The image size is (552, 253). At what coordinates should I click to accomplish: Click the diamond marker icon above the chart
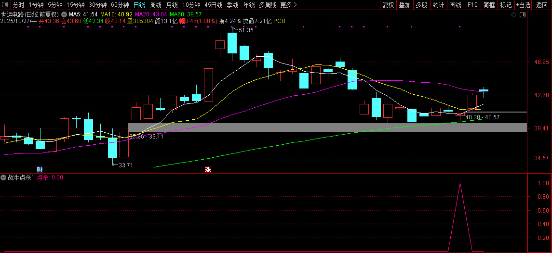pyautogui.click(x=513, y=15)
